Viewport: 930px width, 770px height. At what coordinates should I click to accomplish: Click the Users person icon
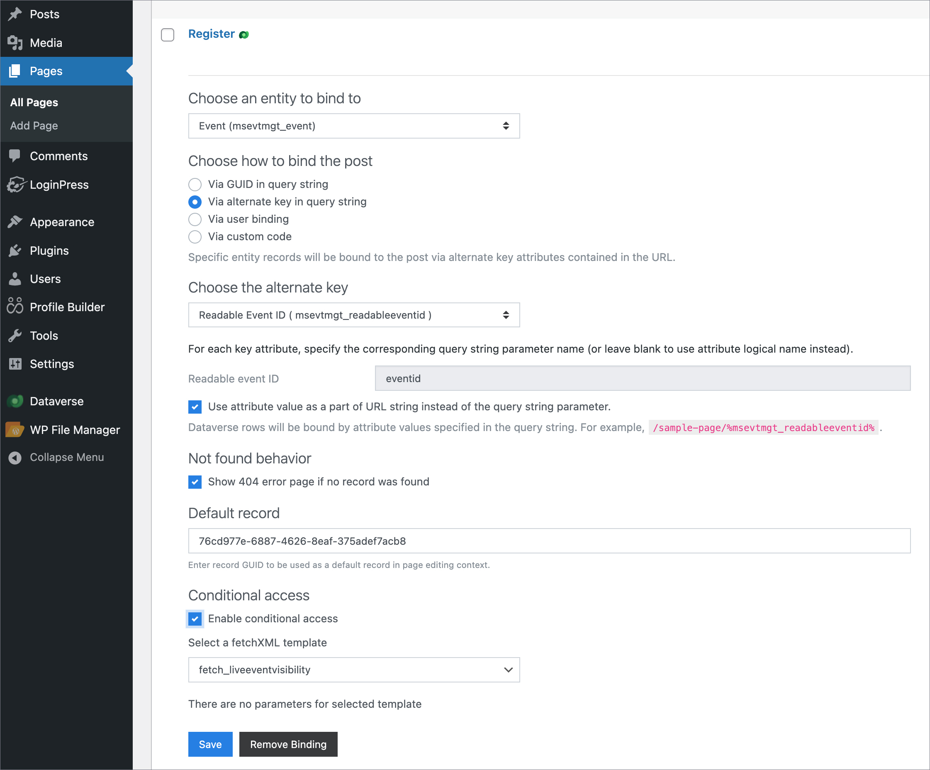point(15,279)
